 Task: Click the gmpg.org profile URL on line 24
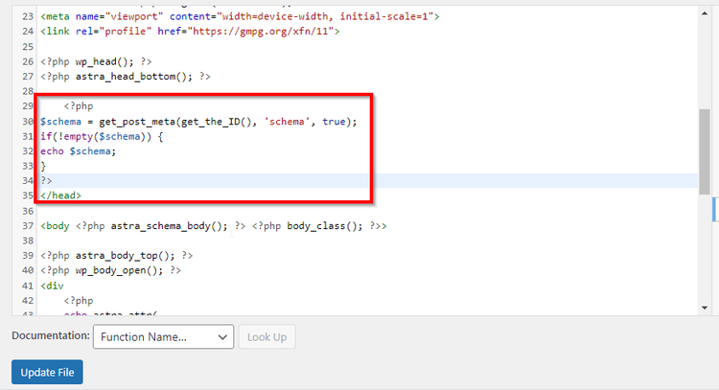click(x=260, y=32)
